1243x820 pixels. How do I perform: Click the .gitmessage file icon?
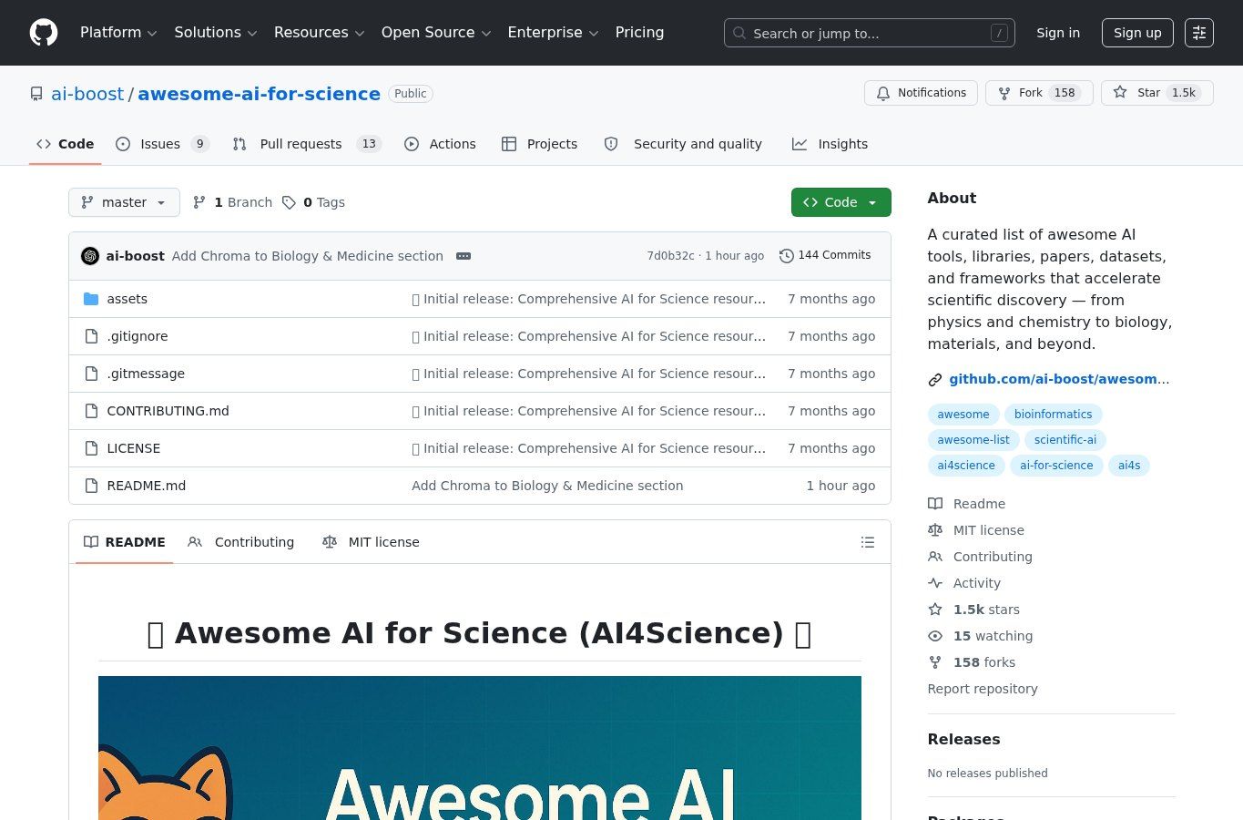(91, 374)
